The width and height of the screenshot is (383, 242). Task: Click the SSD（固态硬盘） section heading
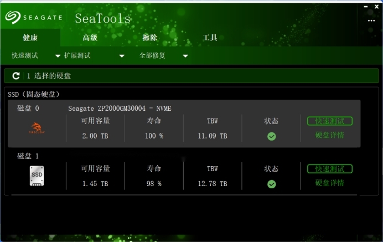tap(34, 94)
